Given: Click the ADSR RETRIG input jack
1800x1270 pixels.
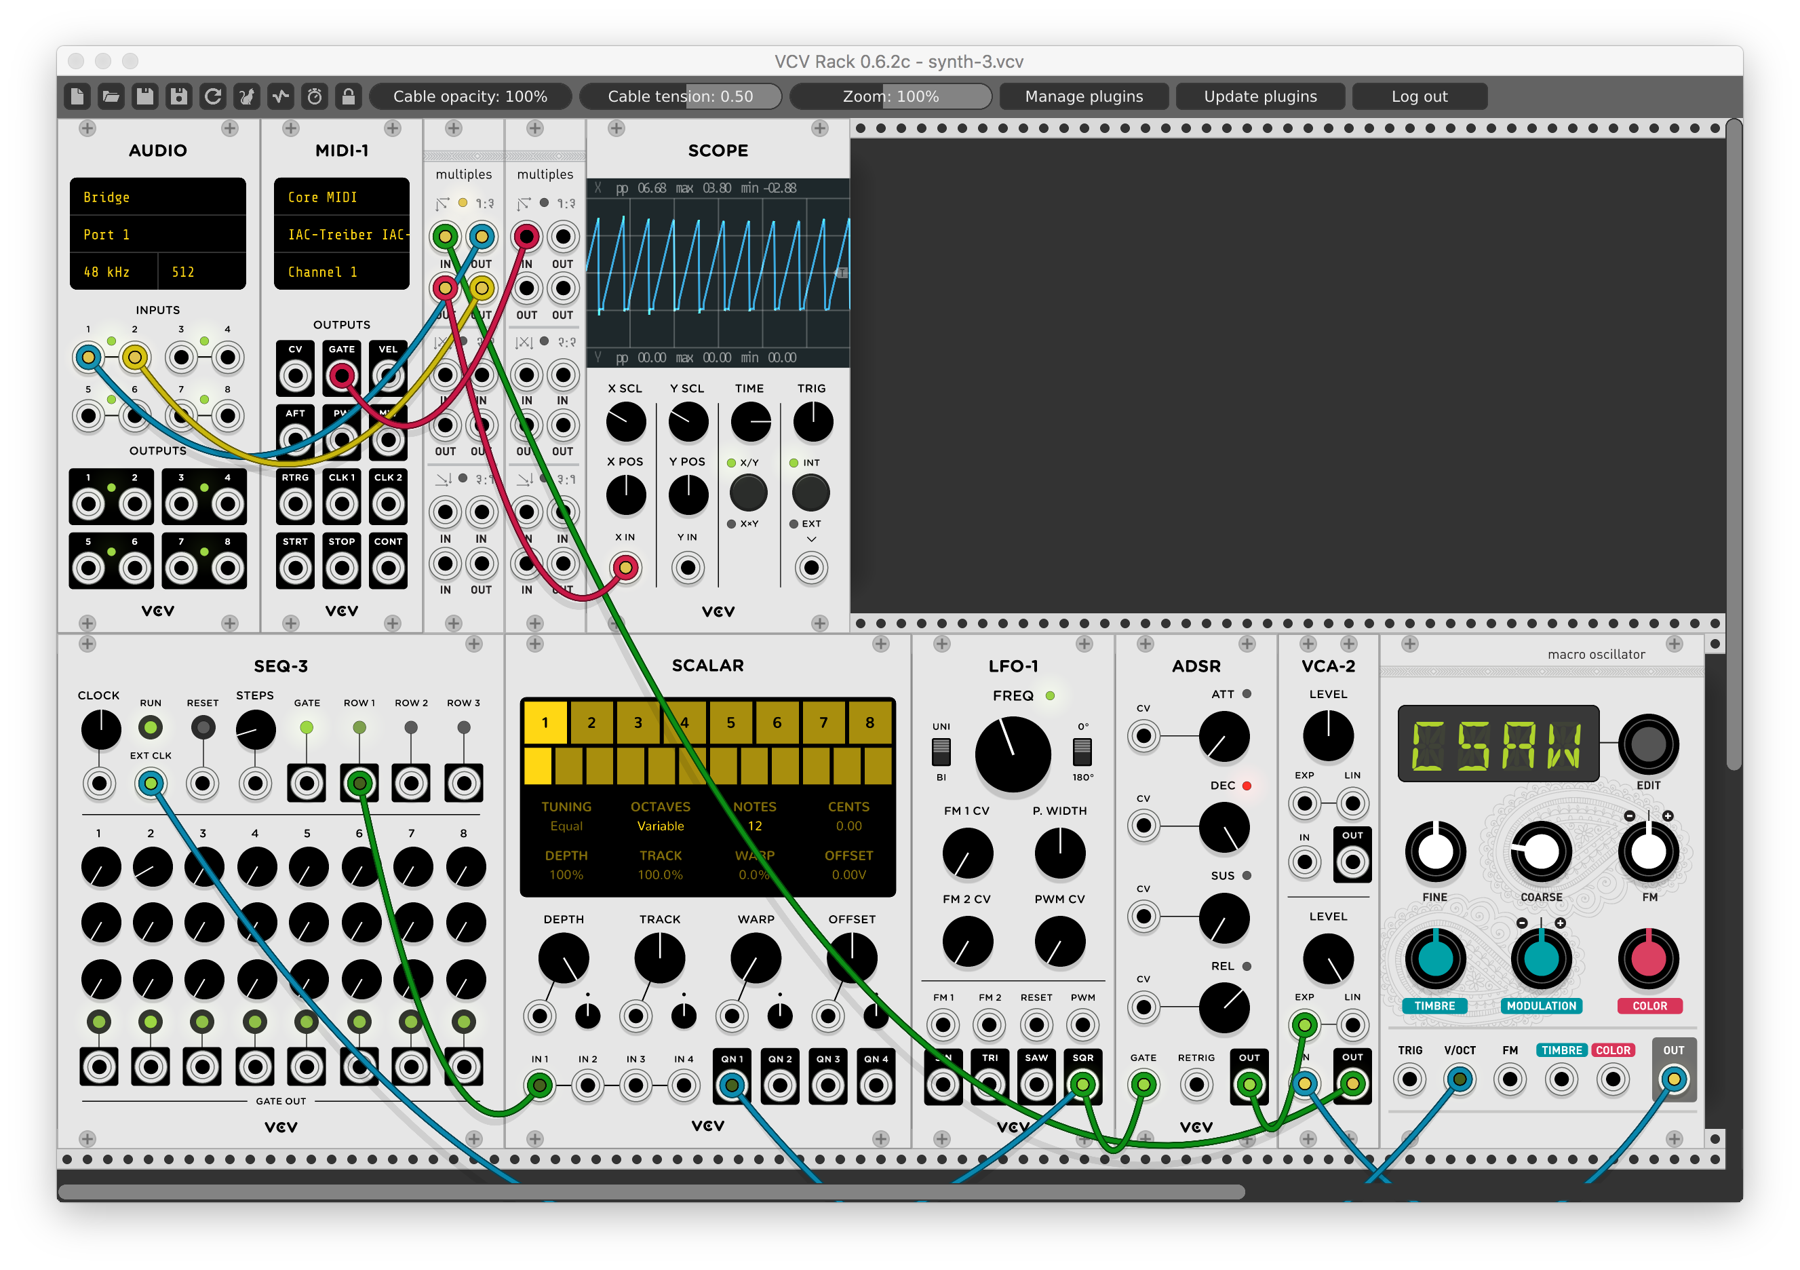Looking at the screenshot, I should (1196, 1084).
